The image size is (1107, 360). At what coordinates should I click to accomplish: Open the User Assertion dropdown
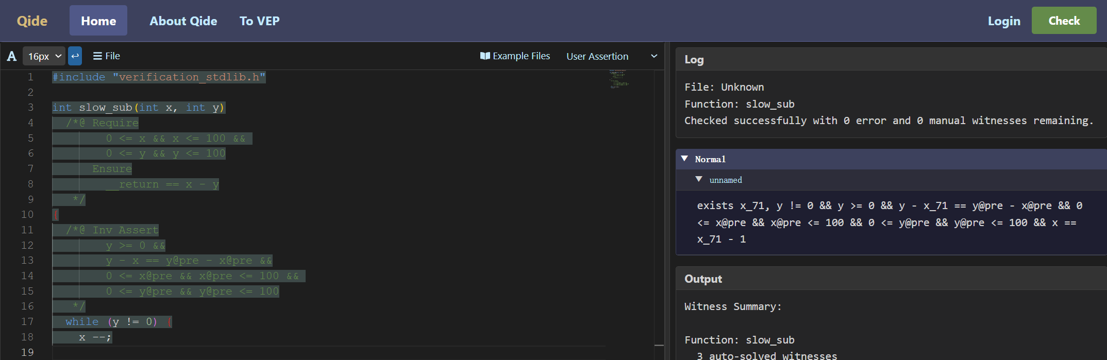612,56
